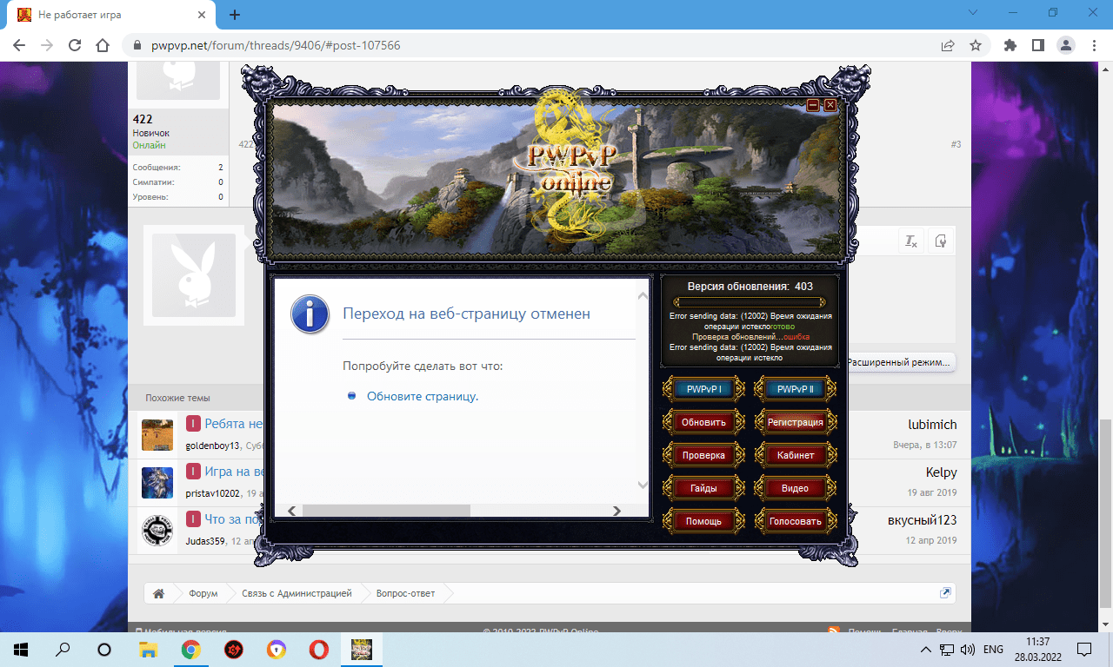Select the Не работает игра browser tab

pos(113,15)
